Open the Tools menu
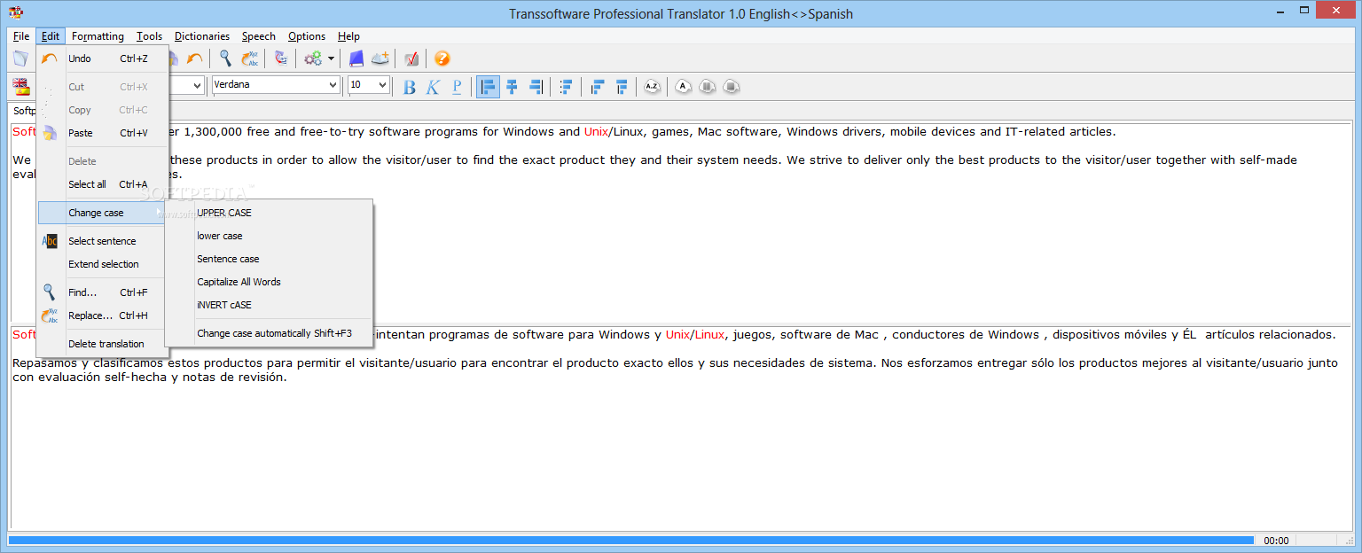 149,36
